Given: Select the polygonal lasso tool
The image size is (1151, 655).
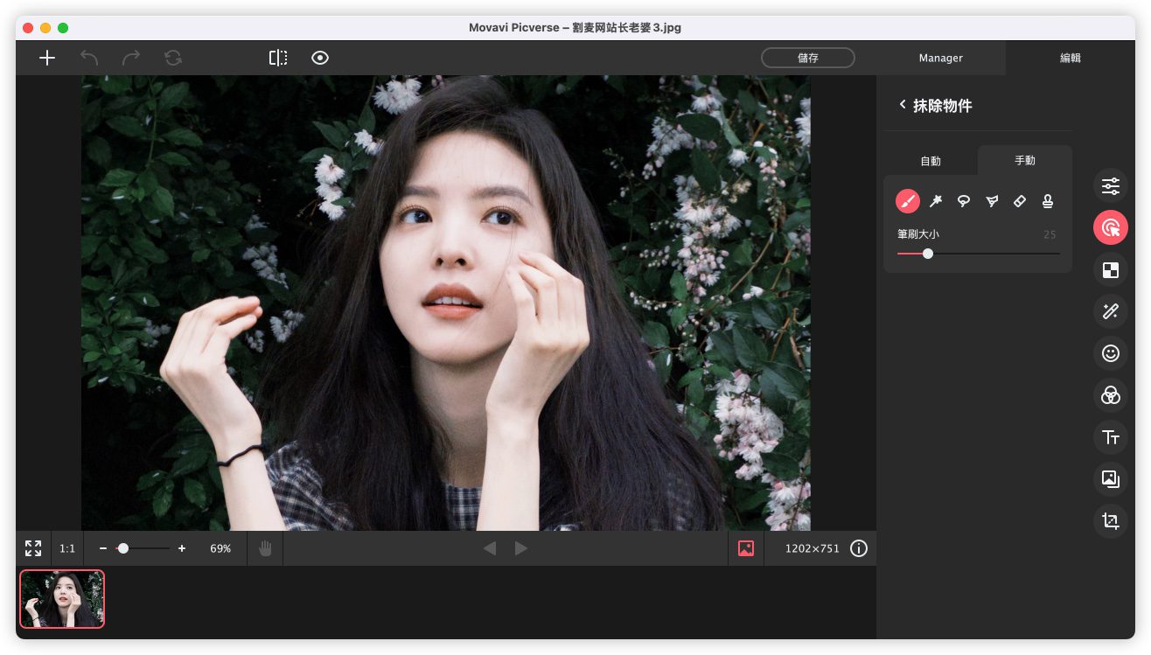Looking at the screenshot, I should 992,202.
